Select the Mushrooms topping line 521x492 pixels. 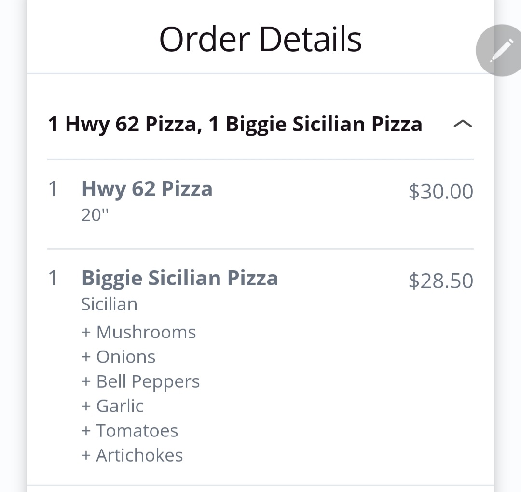click(139, 332)
